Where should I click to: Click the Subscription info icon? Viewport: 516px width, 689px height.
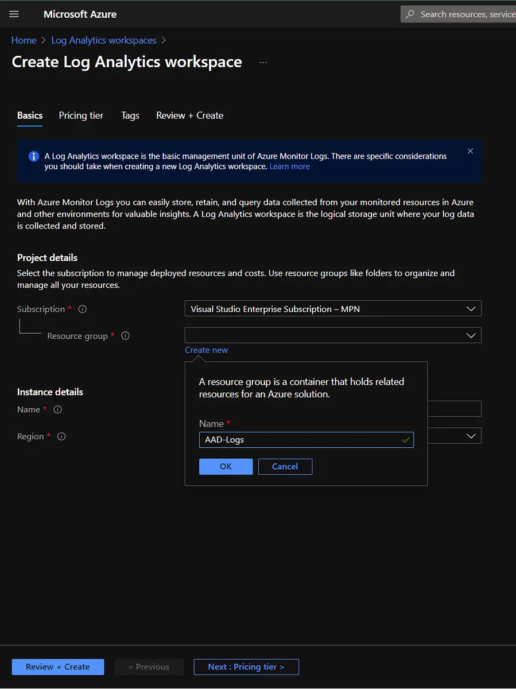click(82, 309)
